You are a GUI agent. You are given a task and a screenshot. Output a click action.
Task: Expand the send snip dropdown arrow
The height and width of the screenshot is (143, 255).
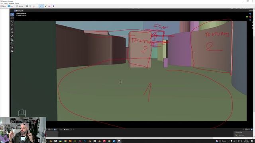[37, 6]
